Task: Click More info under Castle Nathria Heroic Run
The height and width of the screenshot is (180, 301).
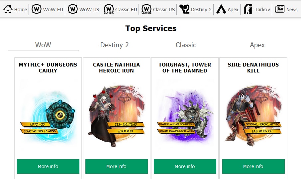Action: [x=117, y=166]
